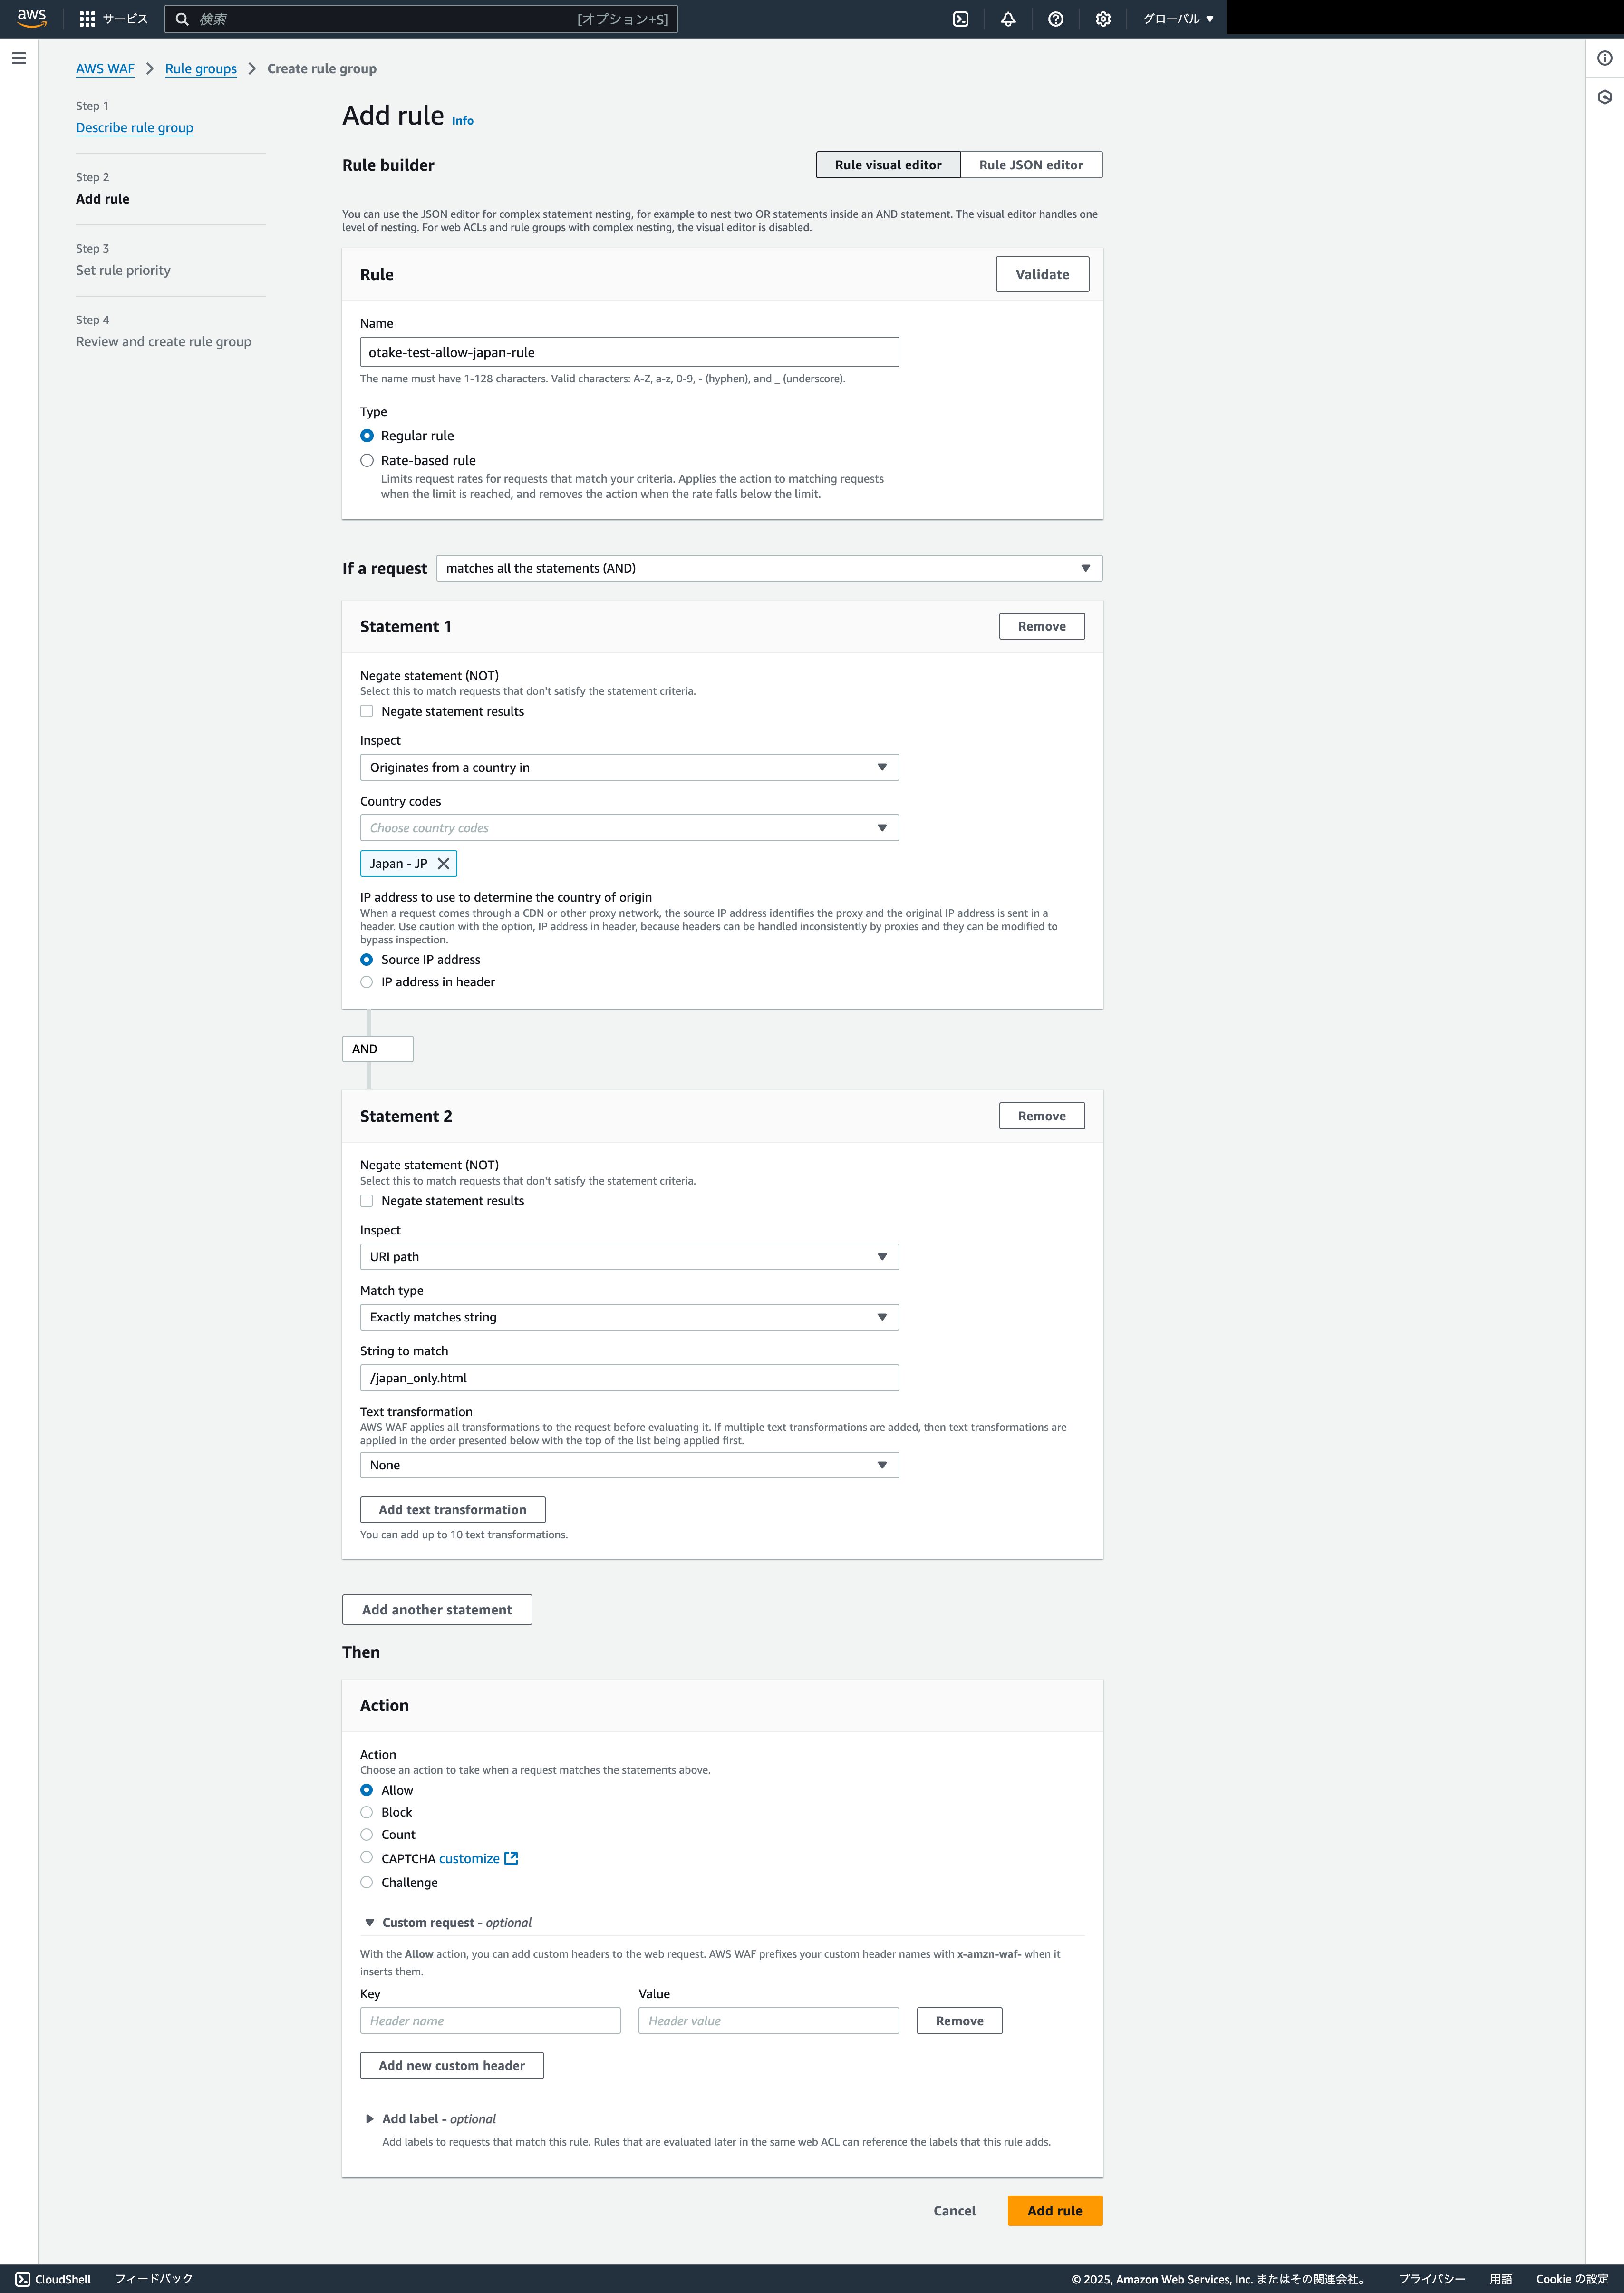Select the Challenge action
Image resolution: width=1624 pixels, height=2293 pixels.
pyautogui.click(x=366, y=1882)
